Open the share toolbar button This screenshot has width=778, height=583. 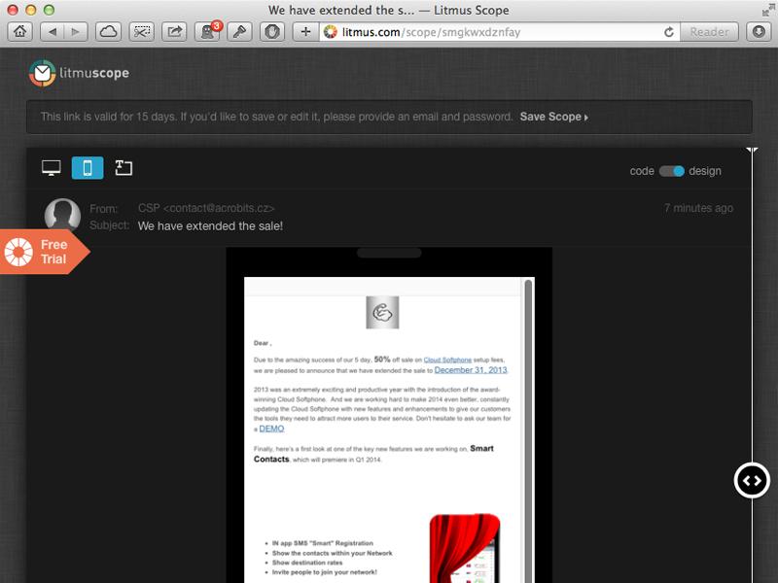(174, 32)
